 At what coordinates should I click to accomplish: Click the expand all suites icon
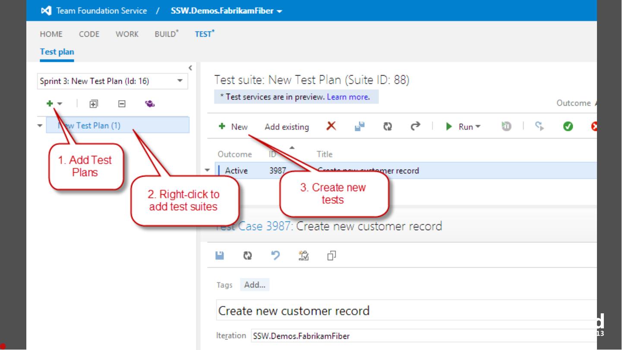(94, 104)
